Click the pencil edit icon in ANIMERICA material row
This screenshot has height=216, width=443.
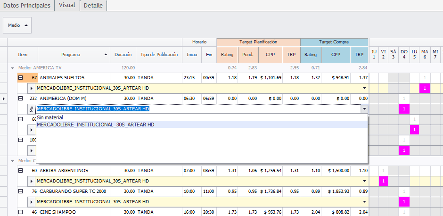tap(32, 109)
